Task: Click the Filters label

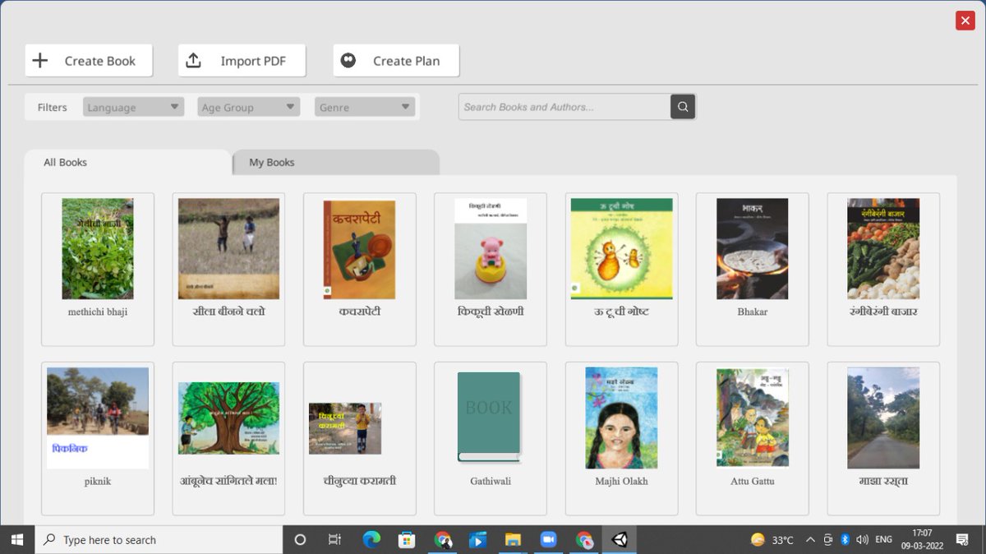Action: (52, 107)
